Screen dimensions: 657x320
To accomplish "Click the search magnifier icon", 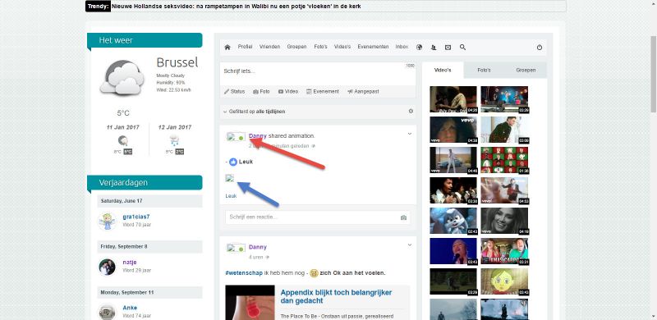I will (x=462, y=48).
